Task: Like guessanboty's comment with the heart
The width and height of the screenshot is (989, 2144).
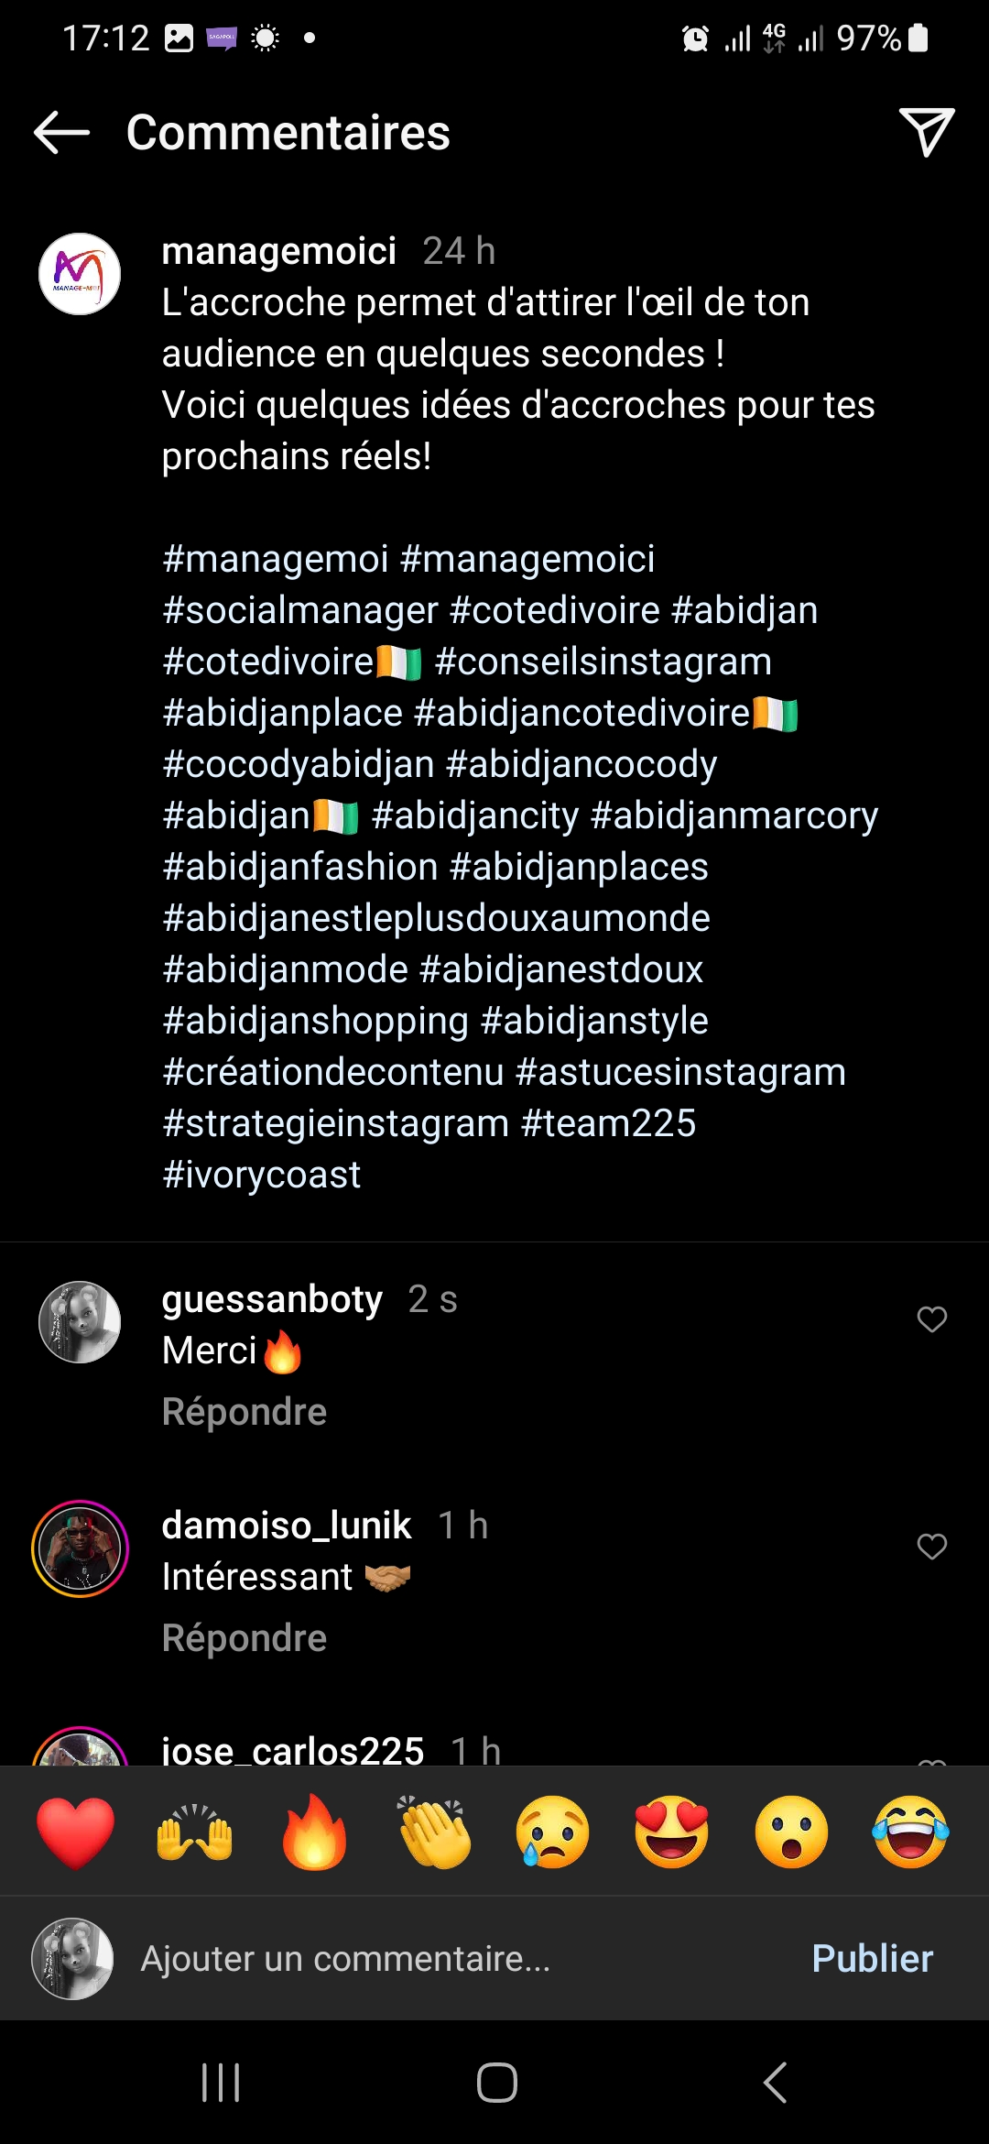Action: (x=931, y=1319)
